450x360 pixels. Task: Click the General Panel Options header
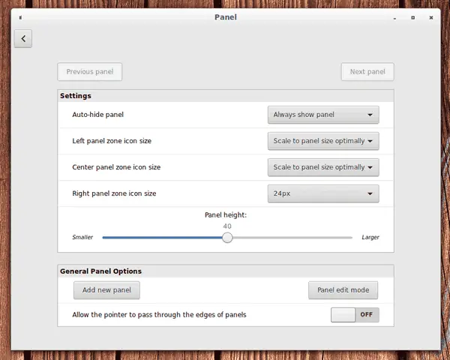(100, 271)
